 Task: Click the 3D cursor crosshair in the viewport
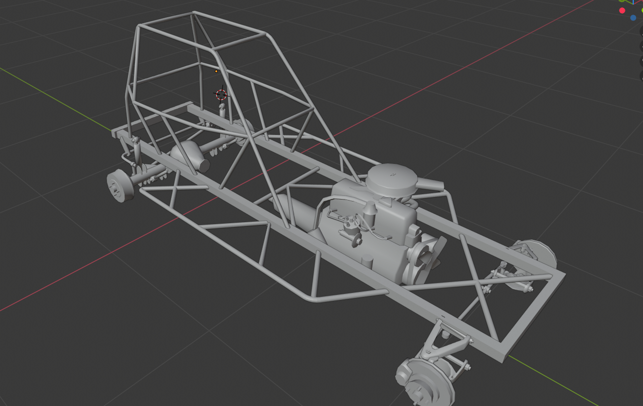[x=221, y=95]
